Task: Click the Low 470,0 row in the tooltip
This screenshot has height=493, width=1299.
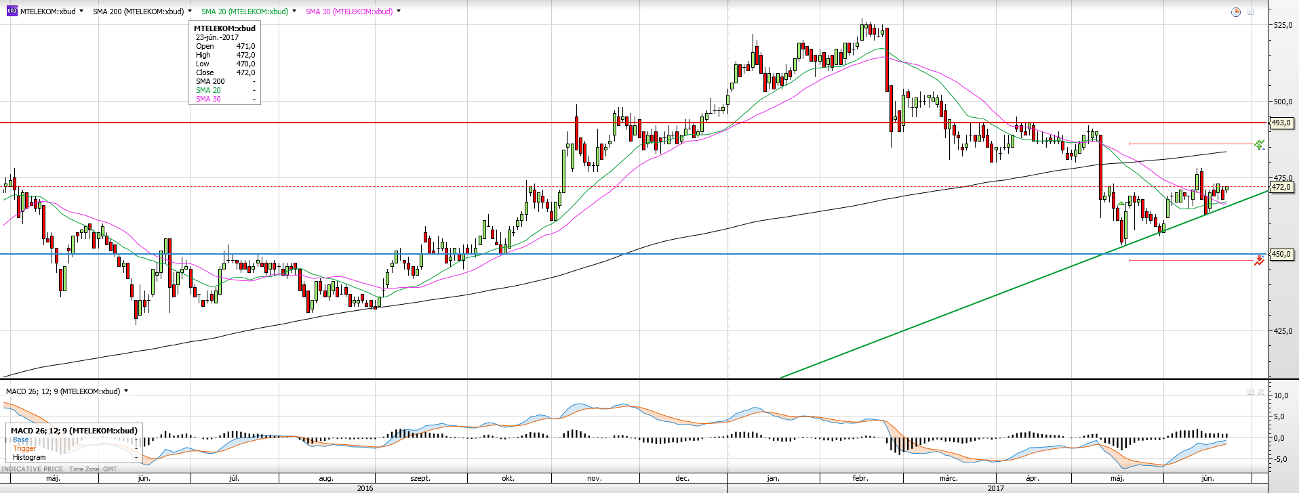Action: 226,64
